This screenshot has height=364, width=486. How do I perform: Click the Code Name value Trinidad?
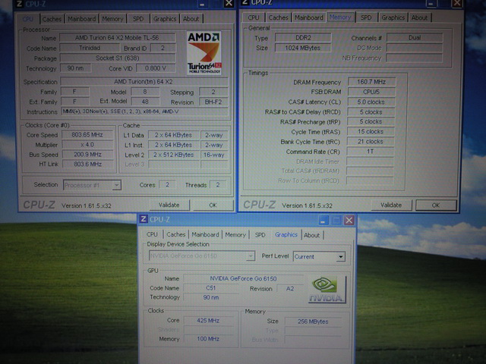tap(90, 48)
